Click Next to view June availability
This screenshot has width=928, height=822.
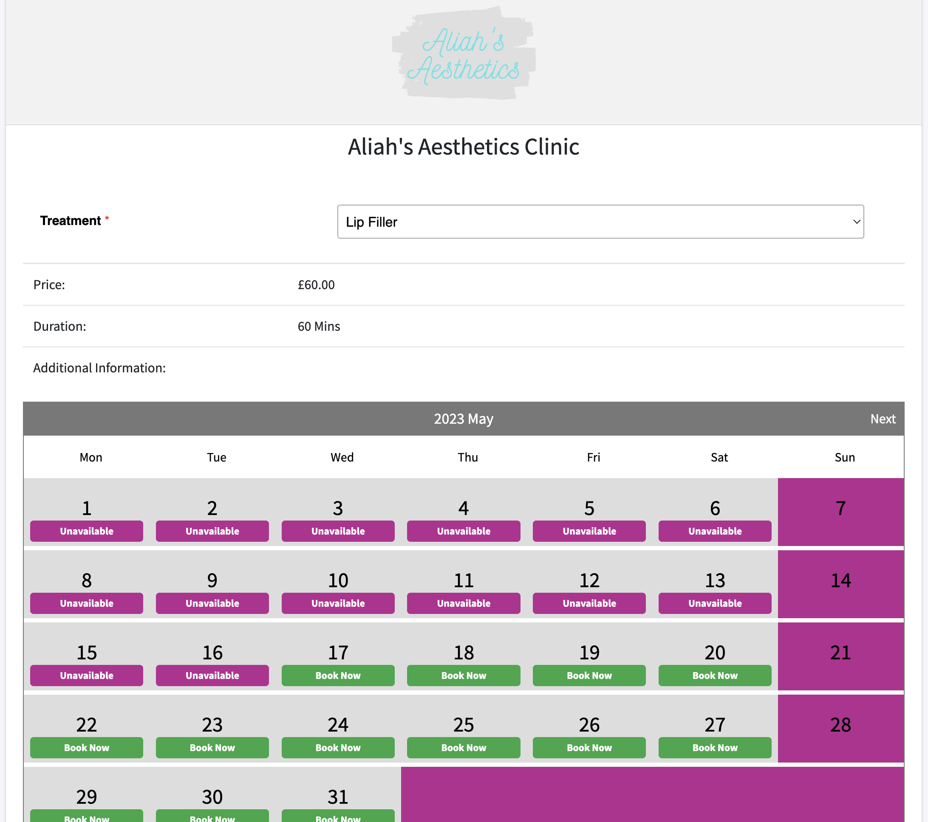pyautogui.click(x=883, y=419)
